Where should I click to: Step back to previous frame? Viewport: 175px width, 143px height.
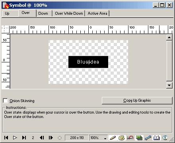pos(42,138)
